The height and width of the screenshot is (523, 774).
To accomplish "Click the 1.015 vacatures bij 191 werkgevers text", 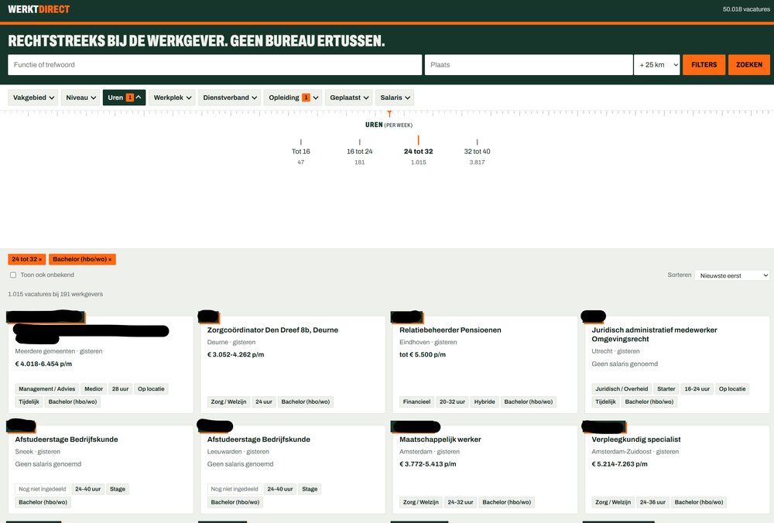I will click(x=55, y=294).
